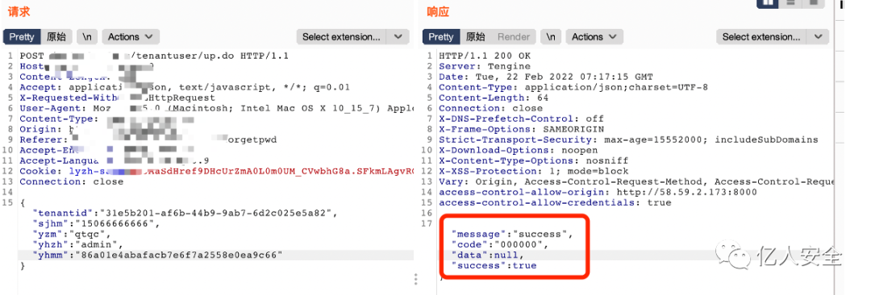This screenshot has width=871, height=295.
Task: Click the panel divider drag handle dots
Action: pos(416,279)
